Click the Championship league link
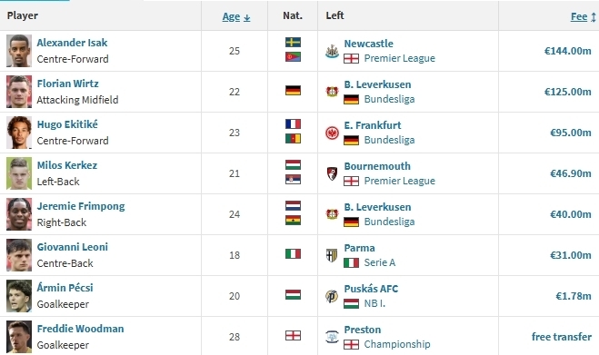Viewport: 599px width, 355px height. pyautogui.click(x=397, y=344)
